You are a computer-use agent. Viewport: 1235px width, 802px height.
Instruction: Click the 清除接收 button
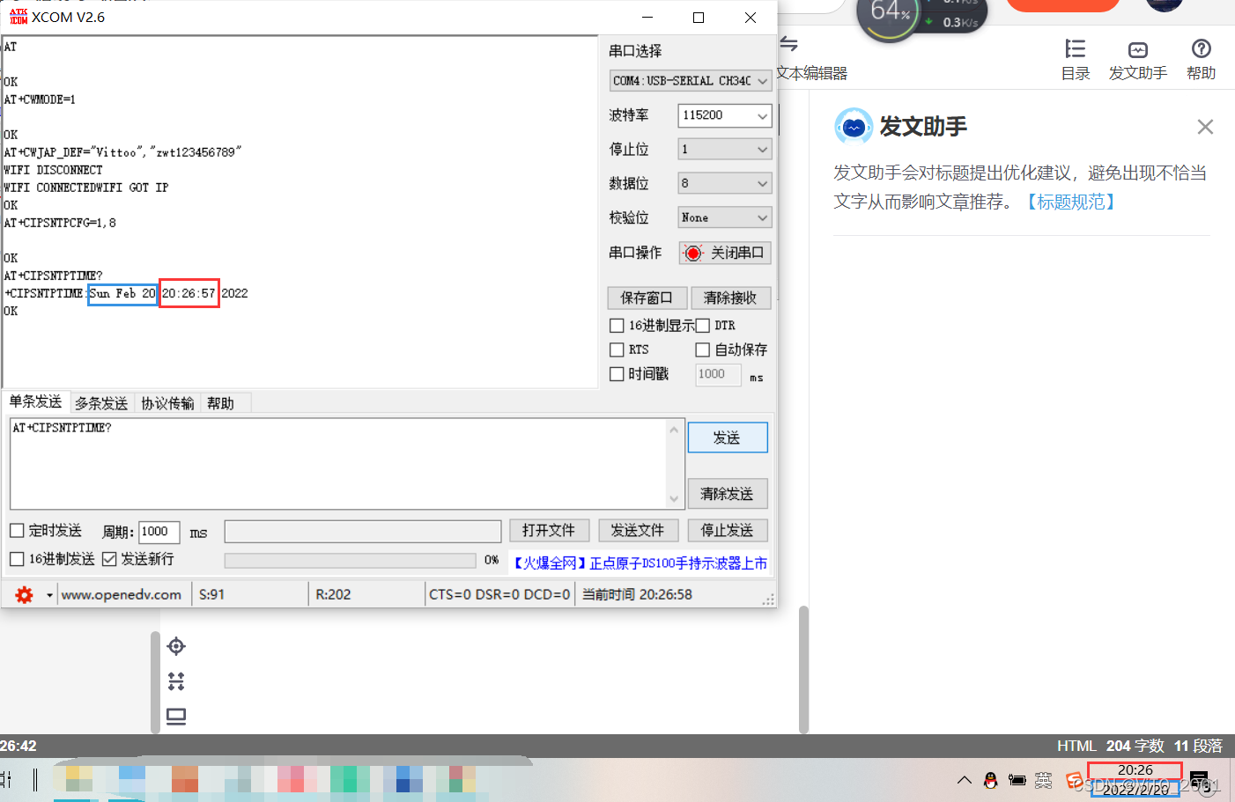click(730, 298)
